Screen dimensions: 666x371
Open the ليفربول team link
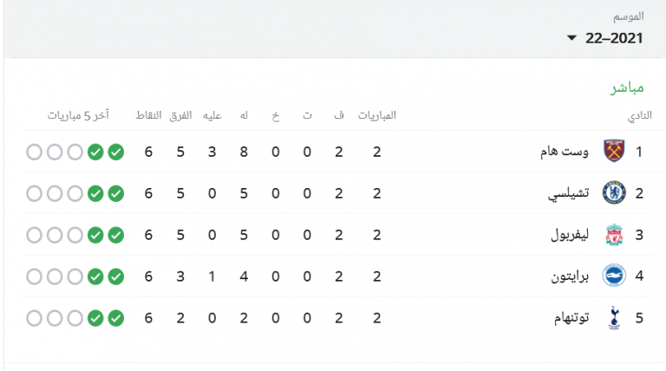[x=570, y=235]
